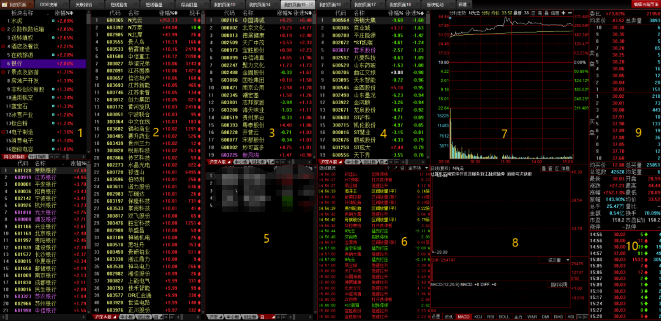Expand 沪深A股 tab menu under panel 4
661x321 pixels.
pyautogui.click(x=340, y=162)
